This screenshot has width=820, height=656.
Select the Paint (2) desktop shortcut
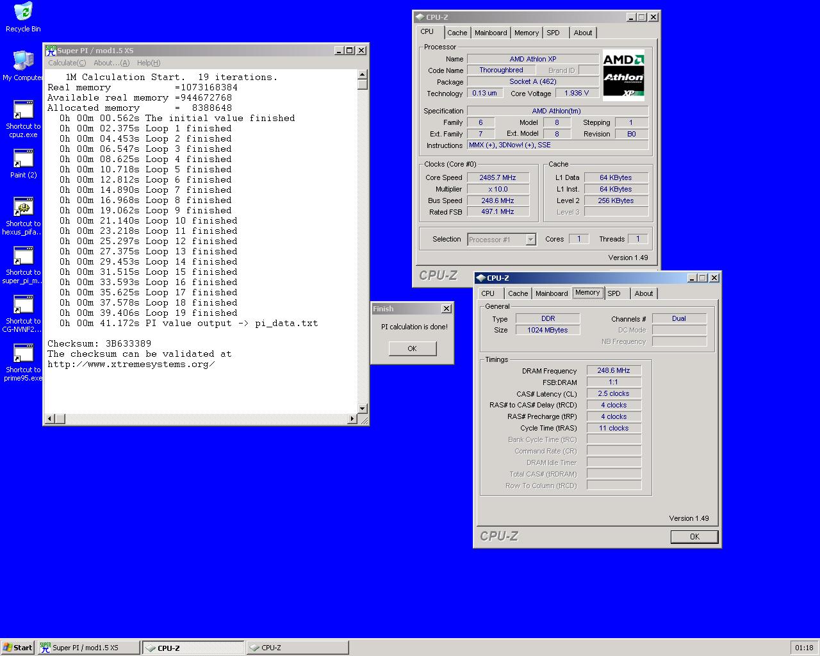[x=23, y=164]
